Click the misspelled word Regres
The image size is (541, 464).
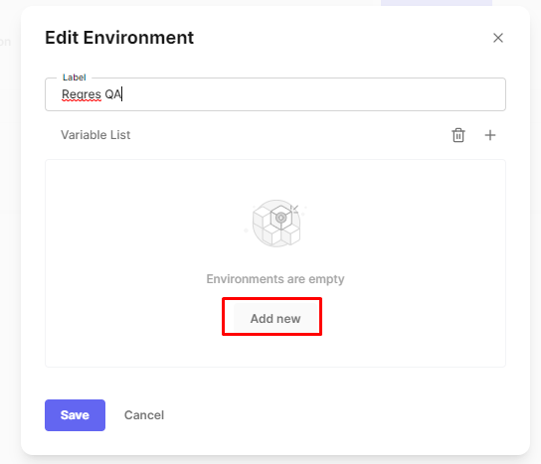click(82, 94)
